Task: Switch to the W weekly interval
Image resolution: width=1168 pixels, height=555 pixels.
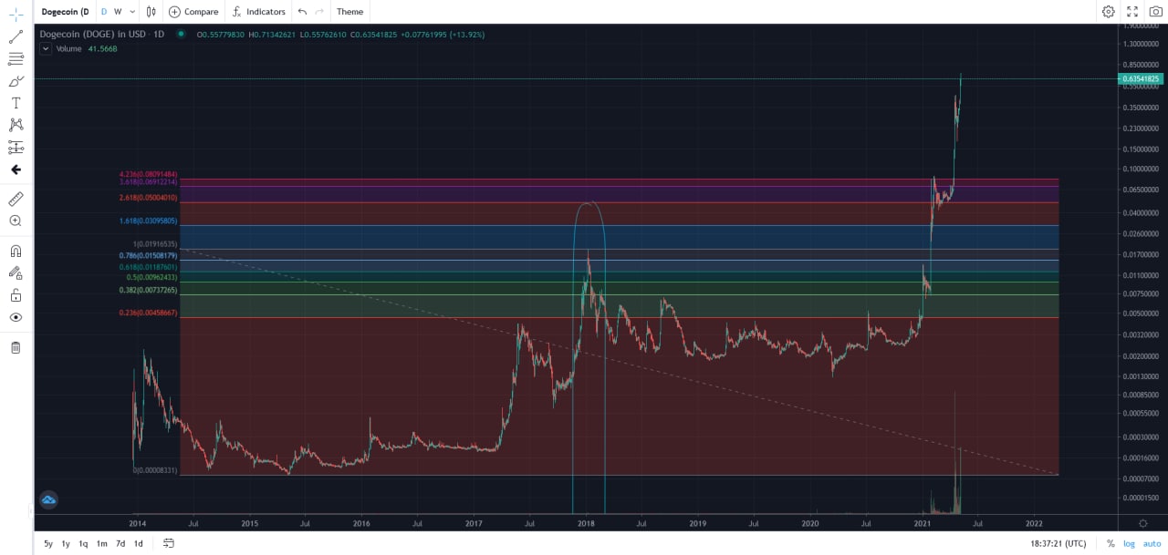Action: click(118, 12)
